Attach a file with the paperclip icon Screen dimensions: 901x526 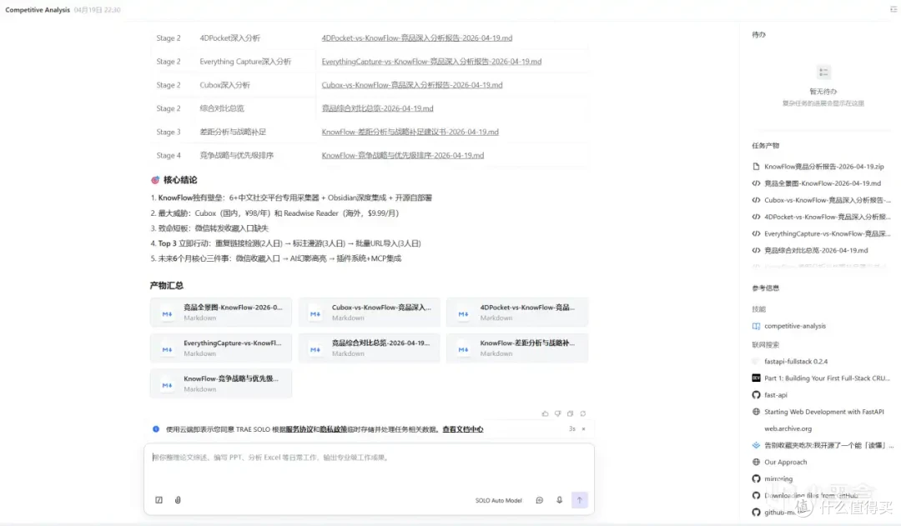(x=179, y=500)
